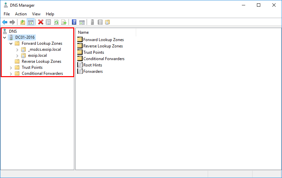Image resolution: width=282 pixels, height=178 pixels.
Task: Click Reverse Lookup Zones folder icon in tree
Action: [17, 61]
